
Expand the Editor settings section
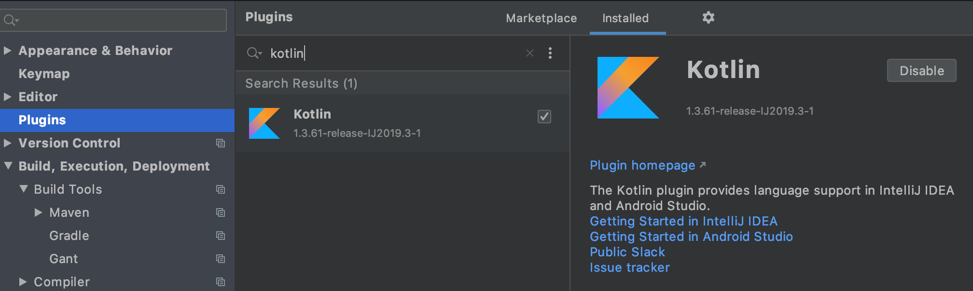coord(8,97)
